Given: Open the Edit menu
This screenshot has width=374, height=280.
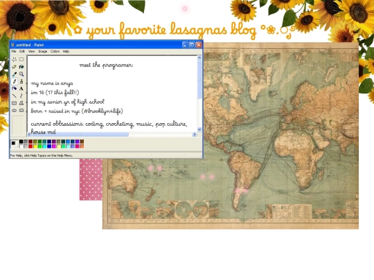Looking at the screenshot, I should click(x=22, y=51).
